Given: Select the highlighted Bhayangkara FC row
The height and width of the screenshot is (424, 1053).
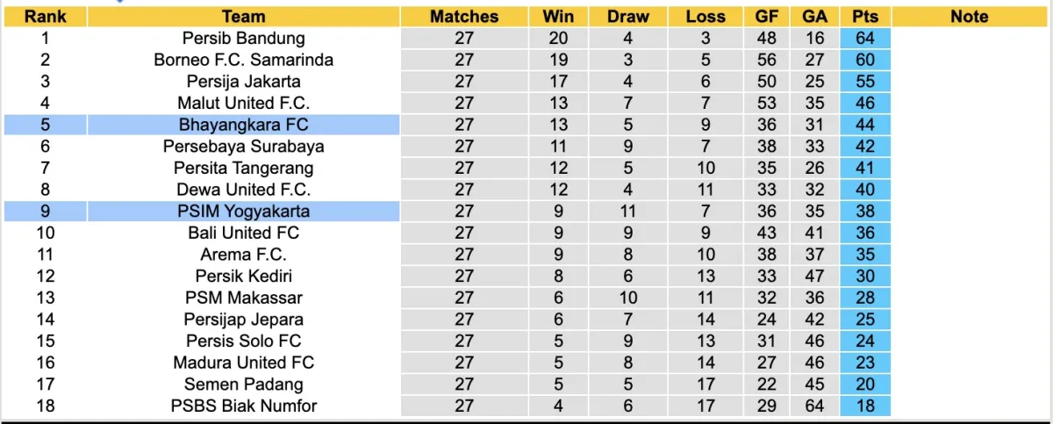Looking at the screenshot, I should (x=244, y=125).
